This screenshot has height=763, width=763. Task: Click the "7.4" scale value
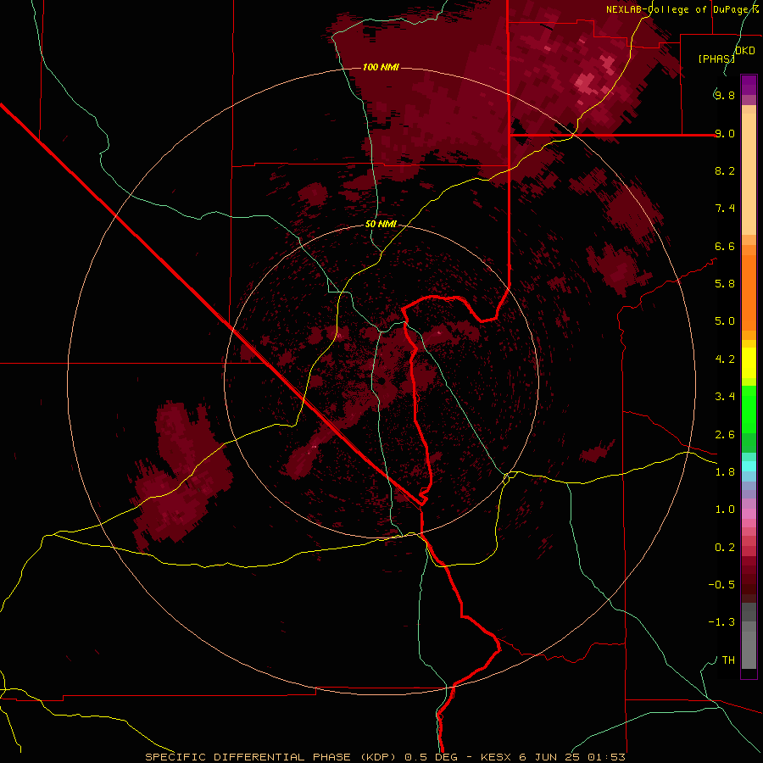click(725, 209)
